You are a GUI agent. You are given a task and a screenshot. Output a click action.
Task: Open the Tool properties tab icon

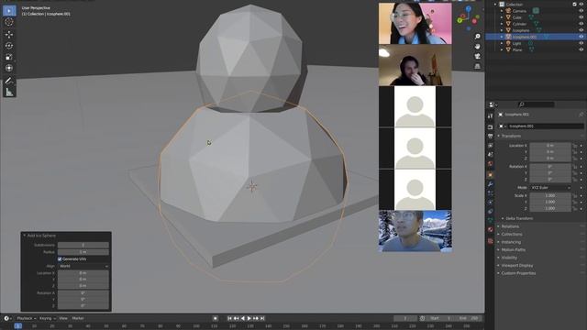[491, 116]
